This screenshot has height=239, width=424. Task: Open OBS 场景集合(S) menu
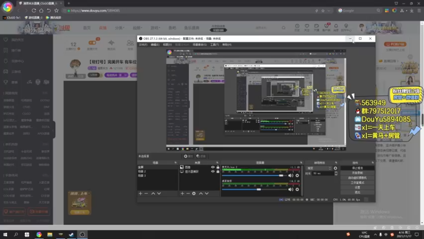pos(200,45)
